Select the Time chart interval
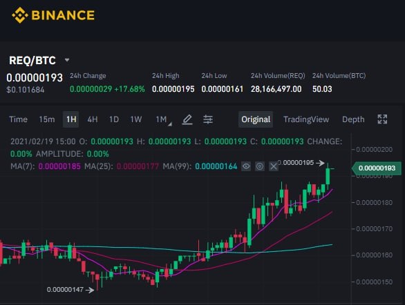405x305 pixels. [x=19, y=119]
